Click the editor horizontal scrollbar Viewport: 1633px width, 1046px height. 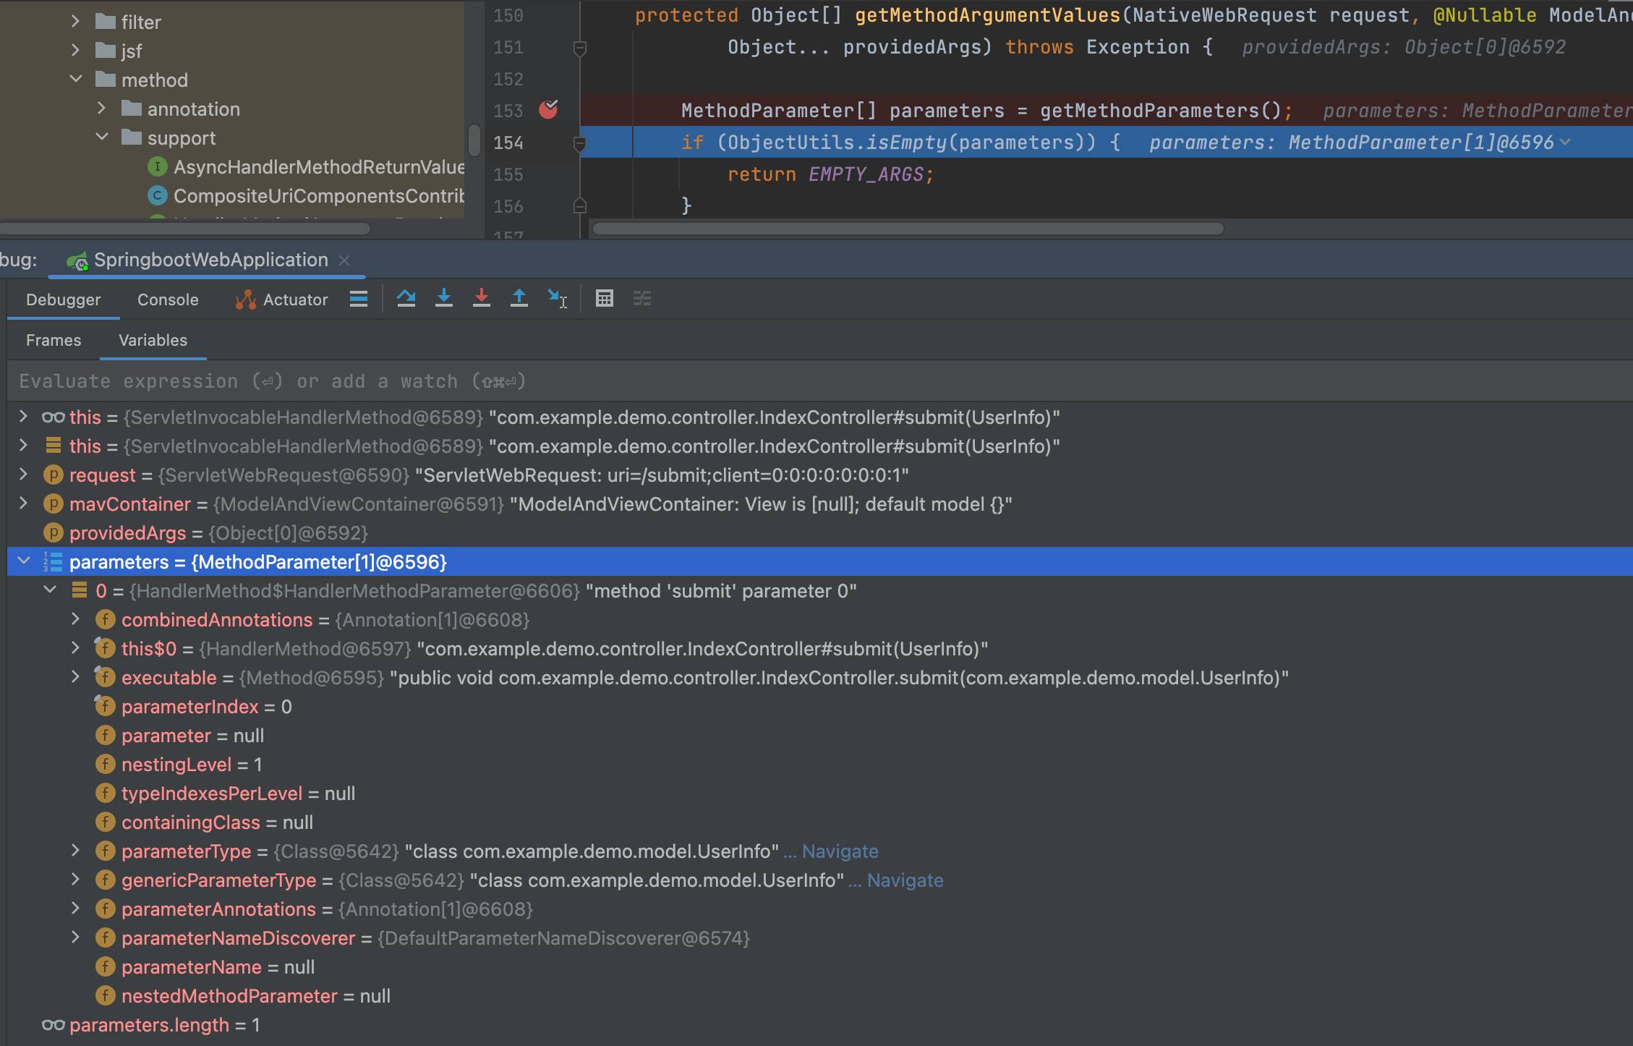click(908, 229)
